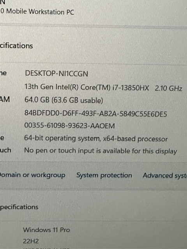Click the 2.10 GHz clock speed text
Viewport: 187px width, 249px height.
(x=168, y=88)
